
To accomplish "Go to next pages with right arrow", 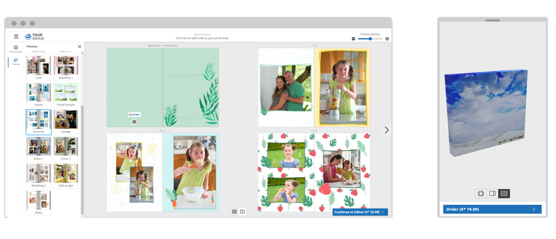I will [387, 130].
